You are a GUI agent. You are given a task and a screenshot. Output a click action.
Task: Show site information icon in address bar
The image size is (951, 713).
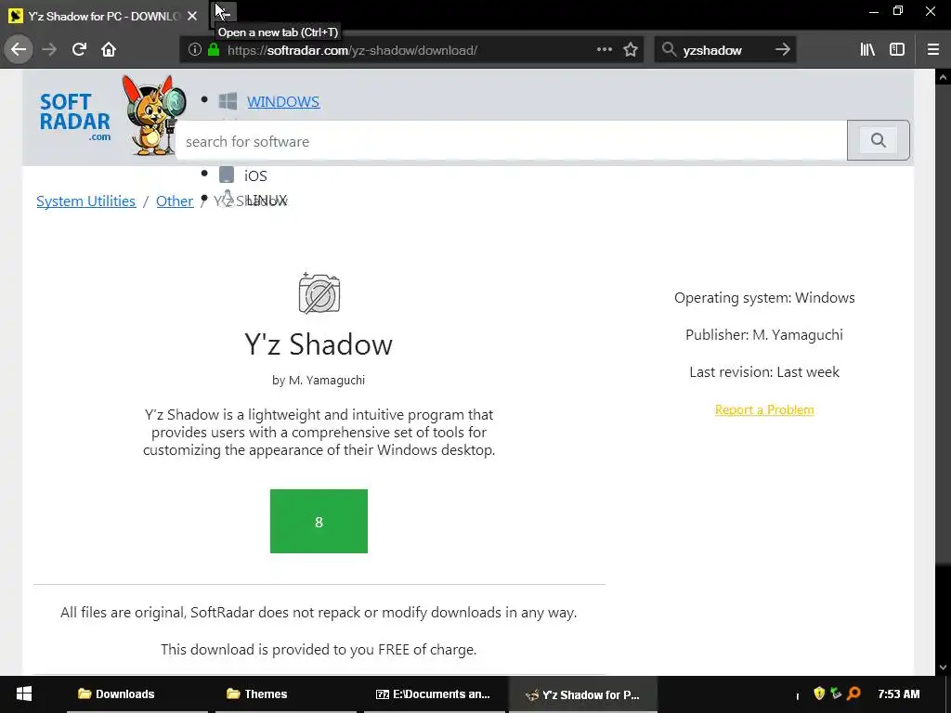click(194, 50)
